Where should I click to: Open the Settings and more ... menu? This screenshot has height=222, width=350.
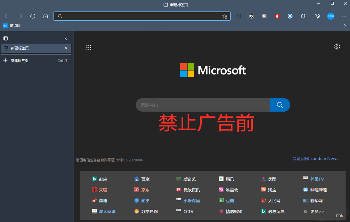(x=344, y=16)
